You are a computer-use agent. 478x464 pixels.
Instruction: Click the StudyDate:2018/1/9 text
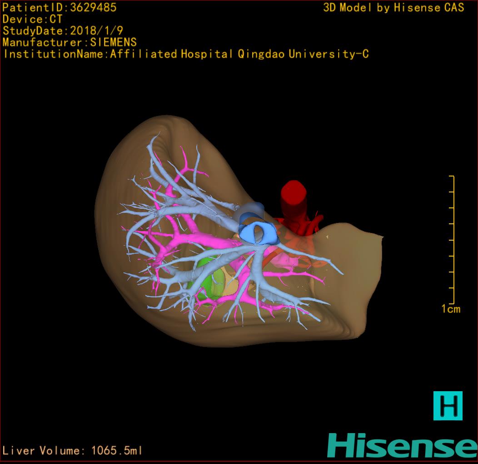tap(63, 30)
